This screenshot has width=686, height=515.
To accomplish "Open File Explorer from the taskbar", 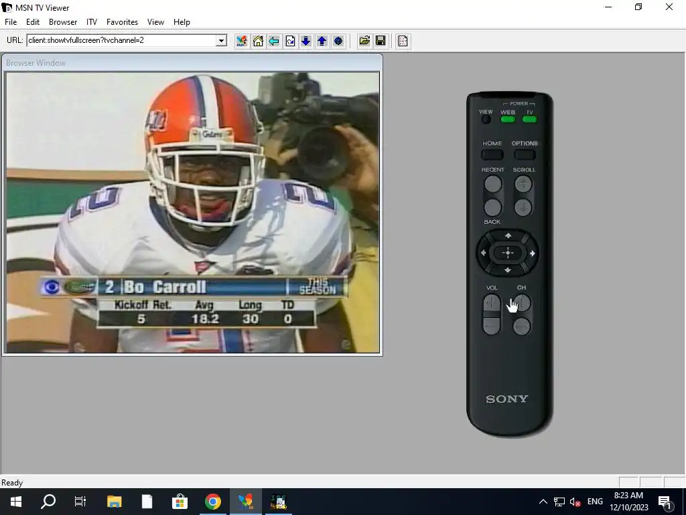I will coord(114,502).
